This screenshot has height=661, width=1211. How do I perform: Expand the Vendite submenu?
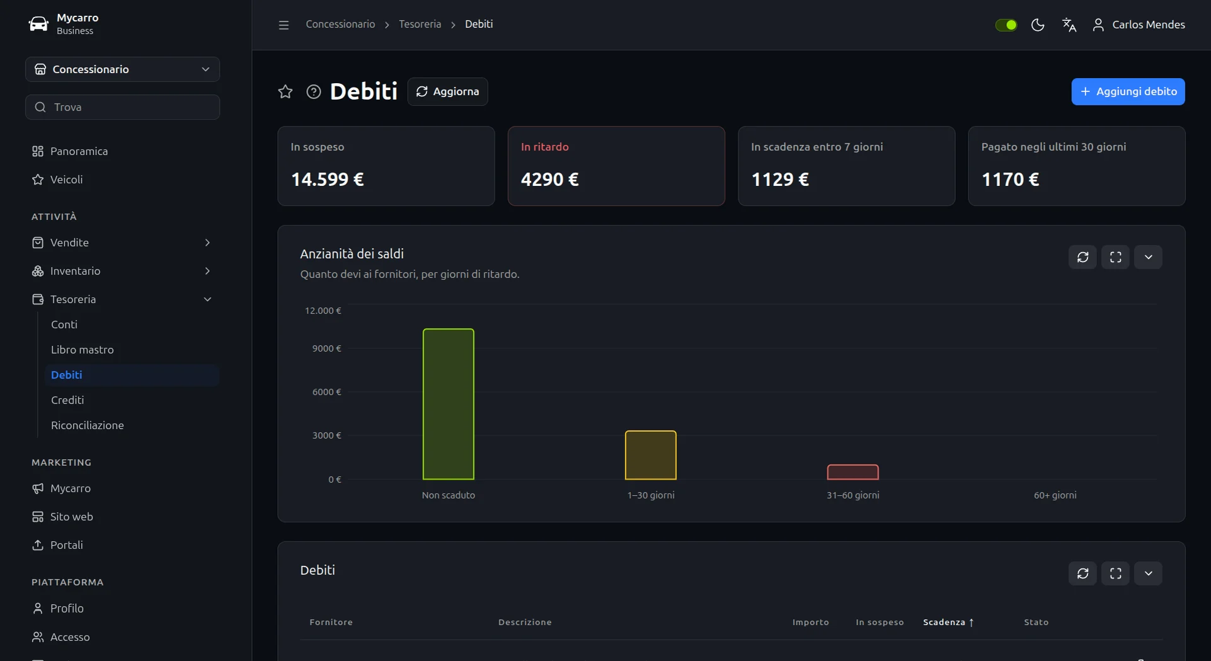pyautogui.click(x=122, y=243)
